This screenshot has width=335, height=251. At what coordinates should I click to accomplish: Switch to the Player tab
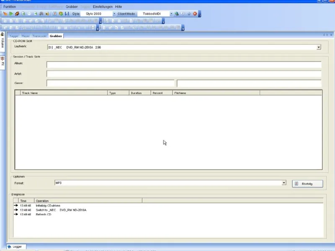click(x=26, y=36)
